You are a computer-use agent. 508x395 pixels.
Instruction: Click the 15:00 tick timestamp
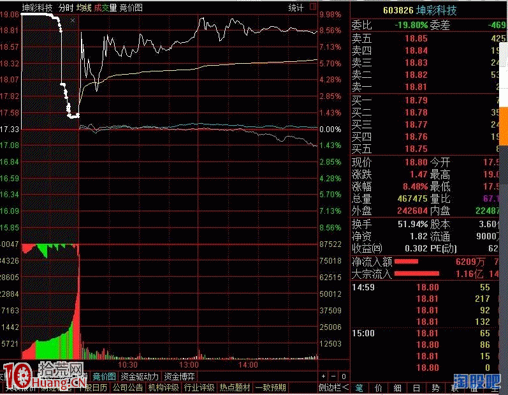pos(363,333)
